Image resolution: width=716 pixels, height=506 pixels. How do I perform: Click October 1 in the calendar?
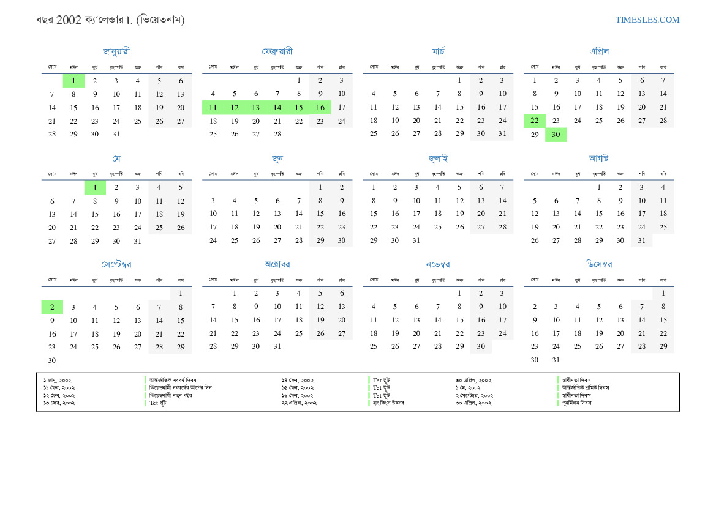click(x=234, y=293)
